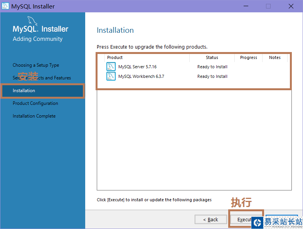Screen dimensions: 303x229
Task: Go to the Installation Complete step
Action: [34, 116]
